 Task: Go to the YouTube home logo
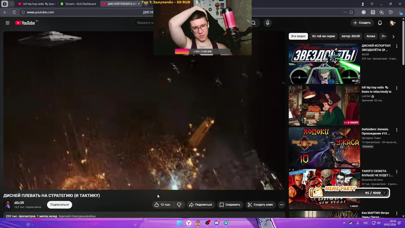(x=25, y=23)
